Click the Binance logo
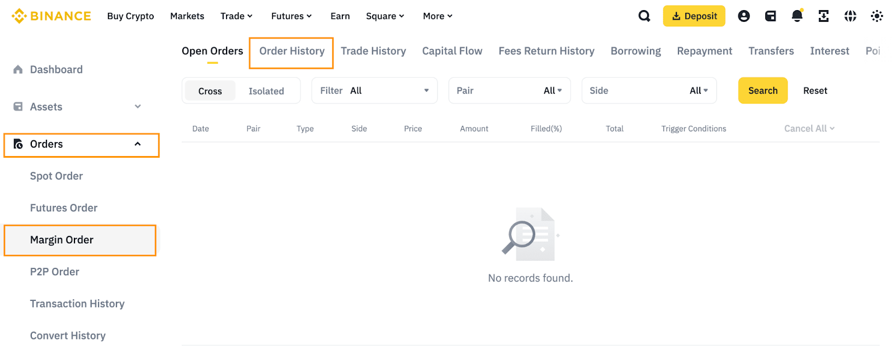The width and height of the screenshot is (895, 363). pos(51,16)
